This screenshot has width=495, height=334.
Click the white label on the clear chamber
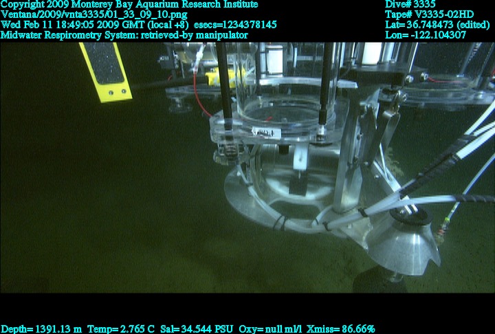tap(266, 133)
